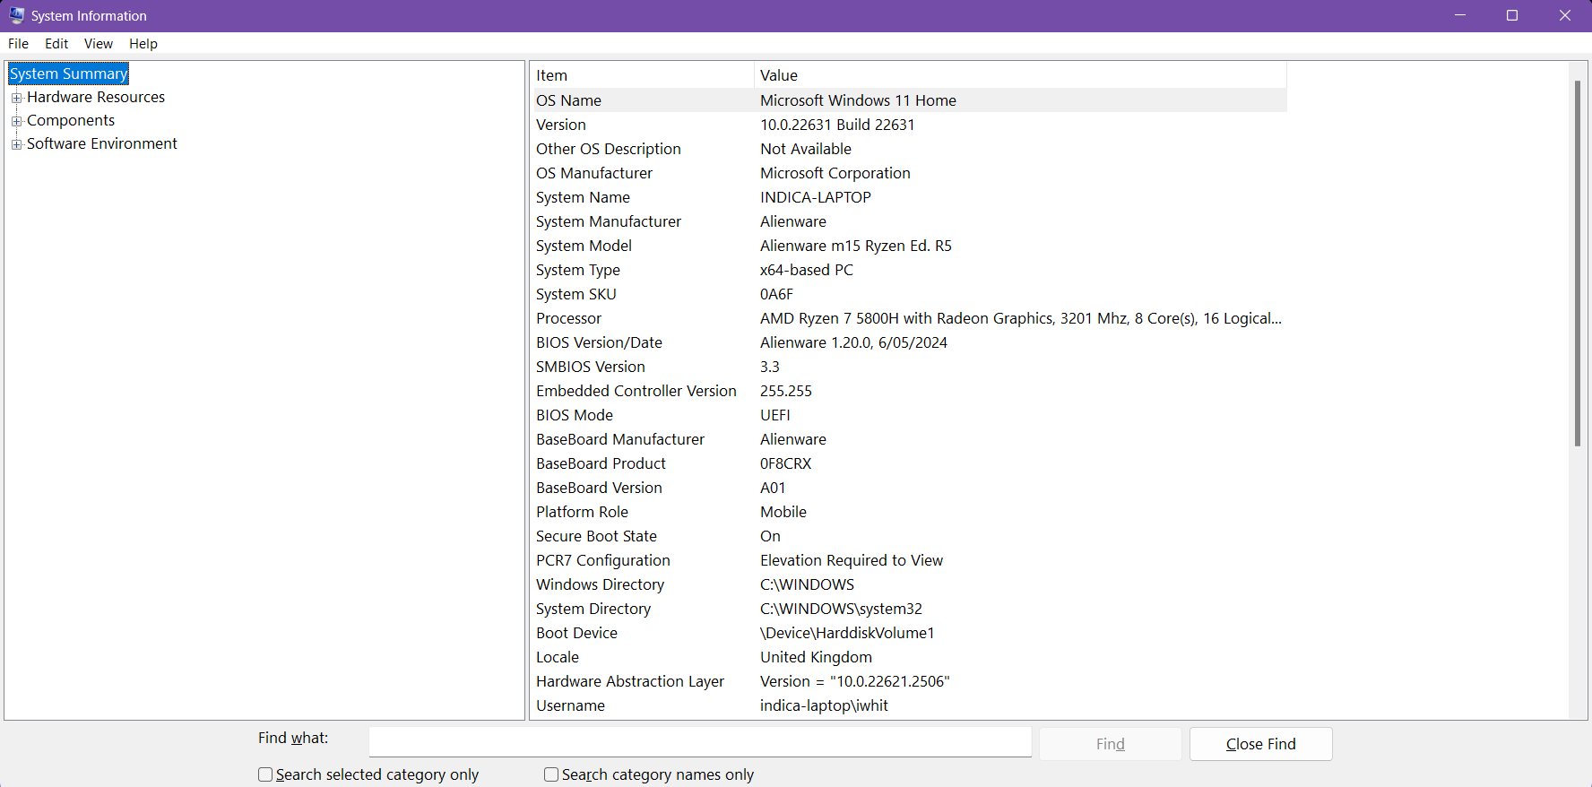The width and height of the screenshot is (1592, 787).
Task: Select the Username row label
Action: point(570,705)
